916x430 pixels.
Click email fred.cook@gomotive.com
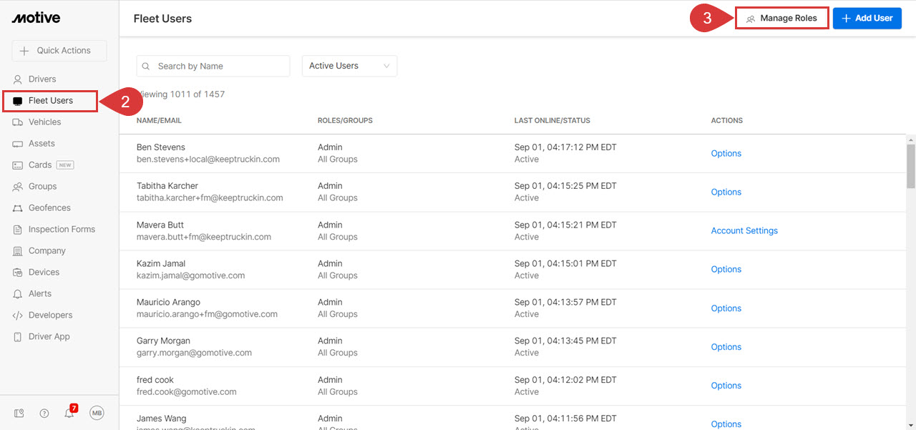tap(186, 392)
